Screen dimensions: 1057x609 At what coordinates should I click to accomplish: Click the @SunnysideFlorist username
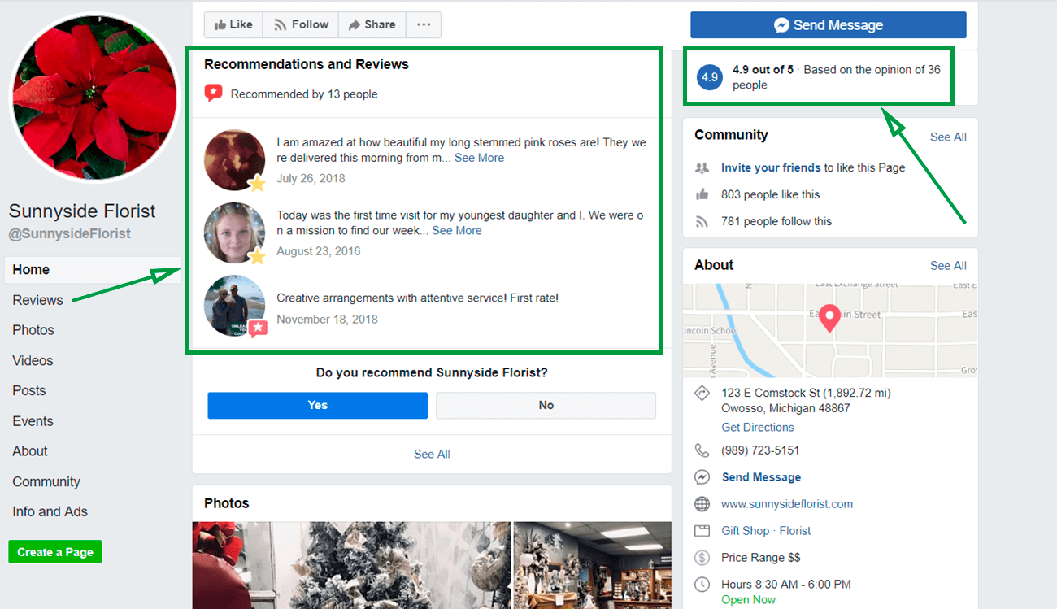point(70,234)
